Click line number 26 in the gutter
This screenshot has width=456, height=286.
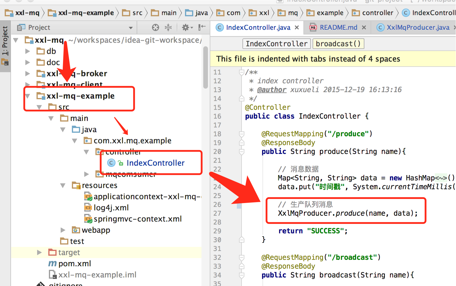click(x=217, y=204)
